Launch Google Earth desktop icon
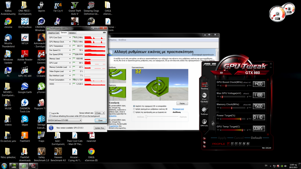Viewport: 301px width, 169px height. (25, 88)
